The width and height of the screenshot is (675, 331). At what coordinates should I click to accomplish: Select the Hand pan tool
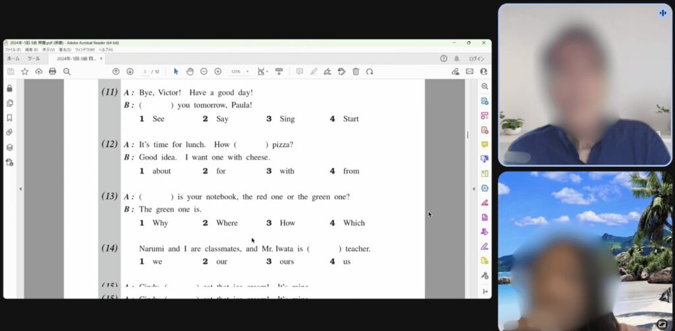click(x=190, y=71)
